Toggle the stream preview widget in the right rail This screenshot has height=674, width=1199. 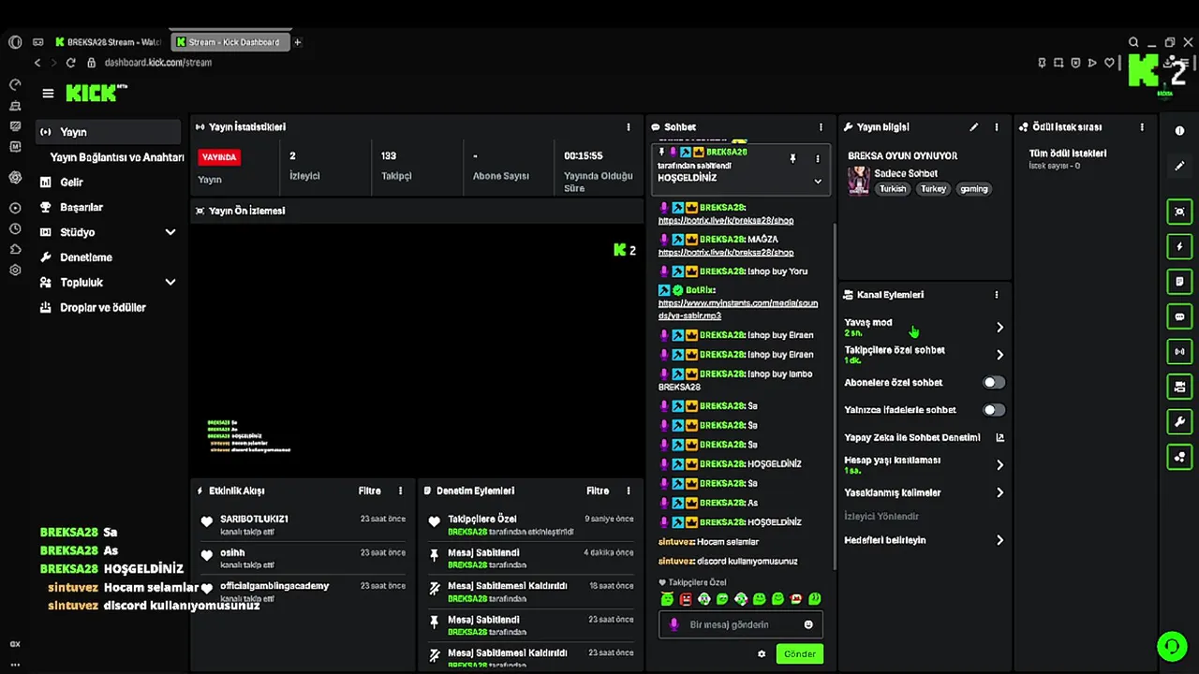(1179, 212)
